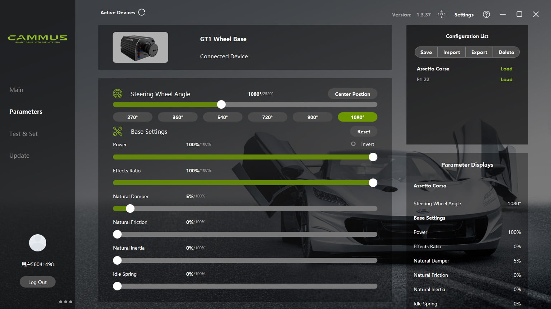Export the configuration list
The image size is (551, 309).
point(479,52)
